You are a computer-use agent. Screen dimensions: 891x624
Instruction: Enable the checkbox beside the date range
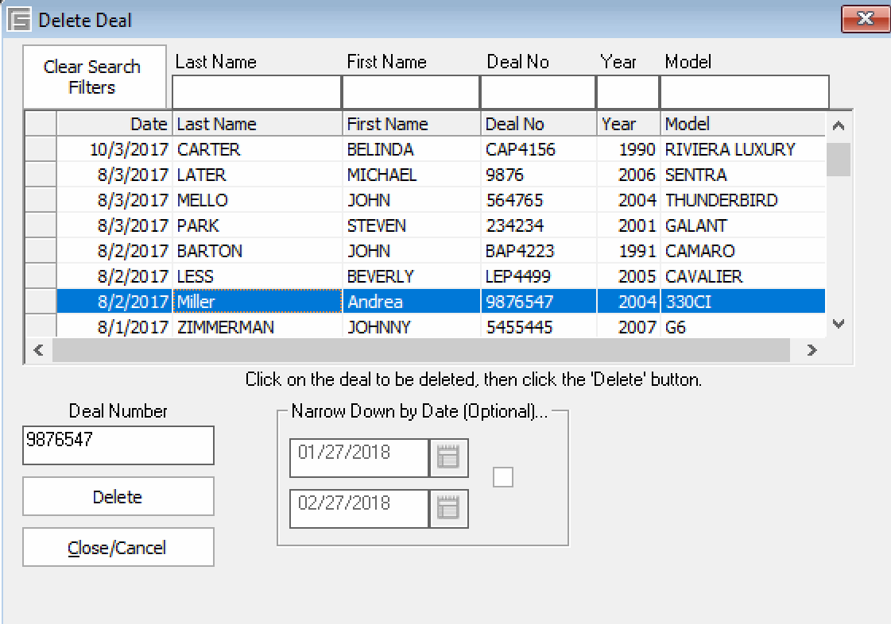(502, 476)
